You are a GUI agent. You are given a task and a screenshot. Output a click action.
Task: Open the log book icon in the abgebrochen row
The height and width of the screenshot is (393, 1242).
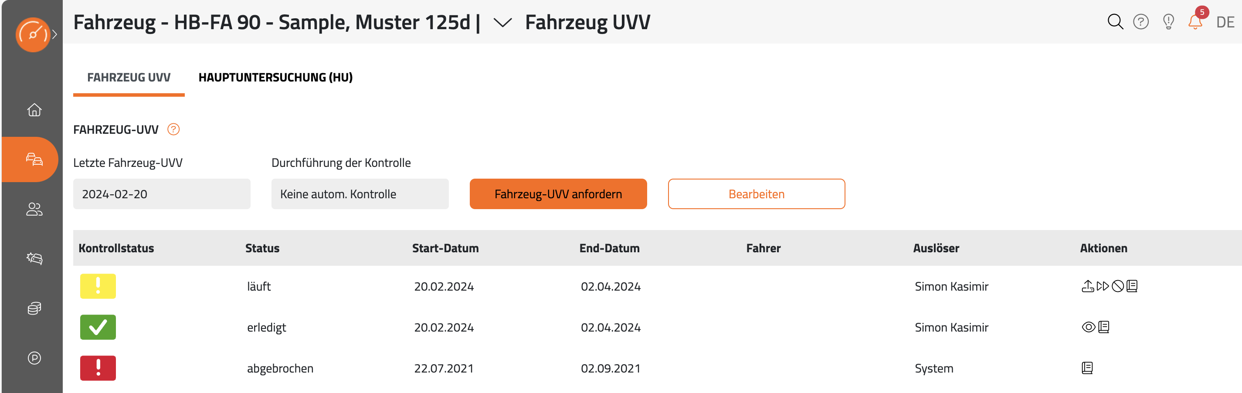click(x=1087, y=369)
